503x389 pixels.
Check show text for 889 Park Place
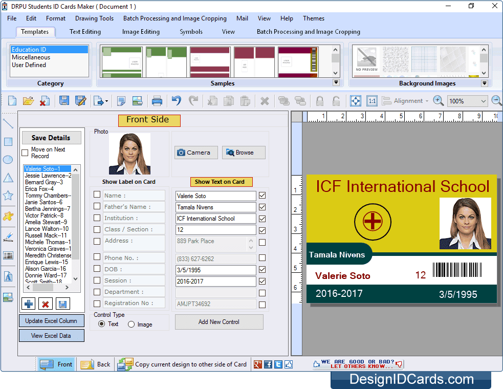(262, 242)
